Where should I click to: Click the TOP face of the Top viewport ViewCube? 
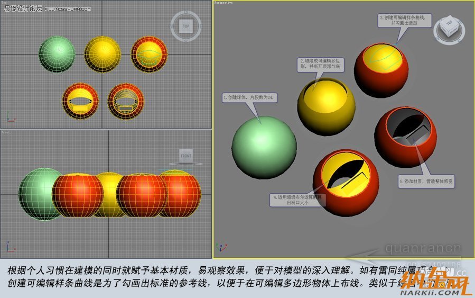(186, 26)
